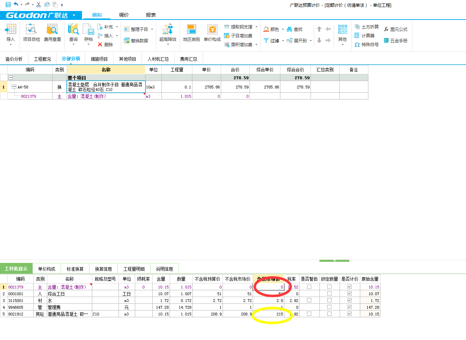
Task: Click the Redo arrow icon
Action: pyautogui.click(x=27, y=5)
